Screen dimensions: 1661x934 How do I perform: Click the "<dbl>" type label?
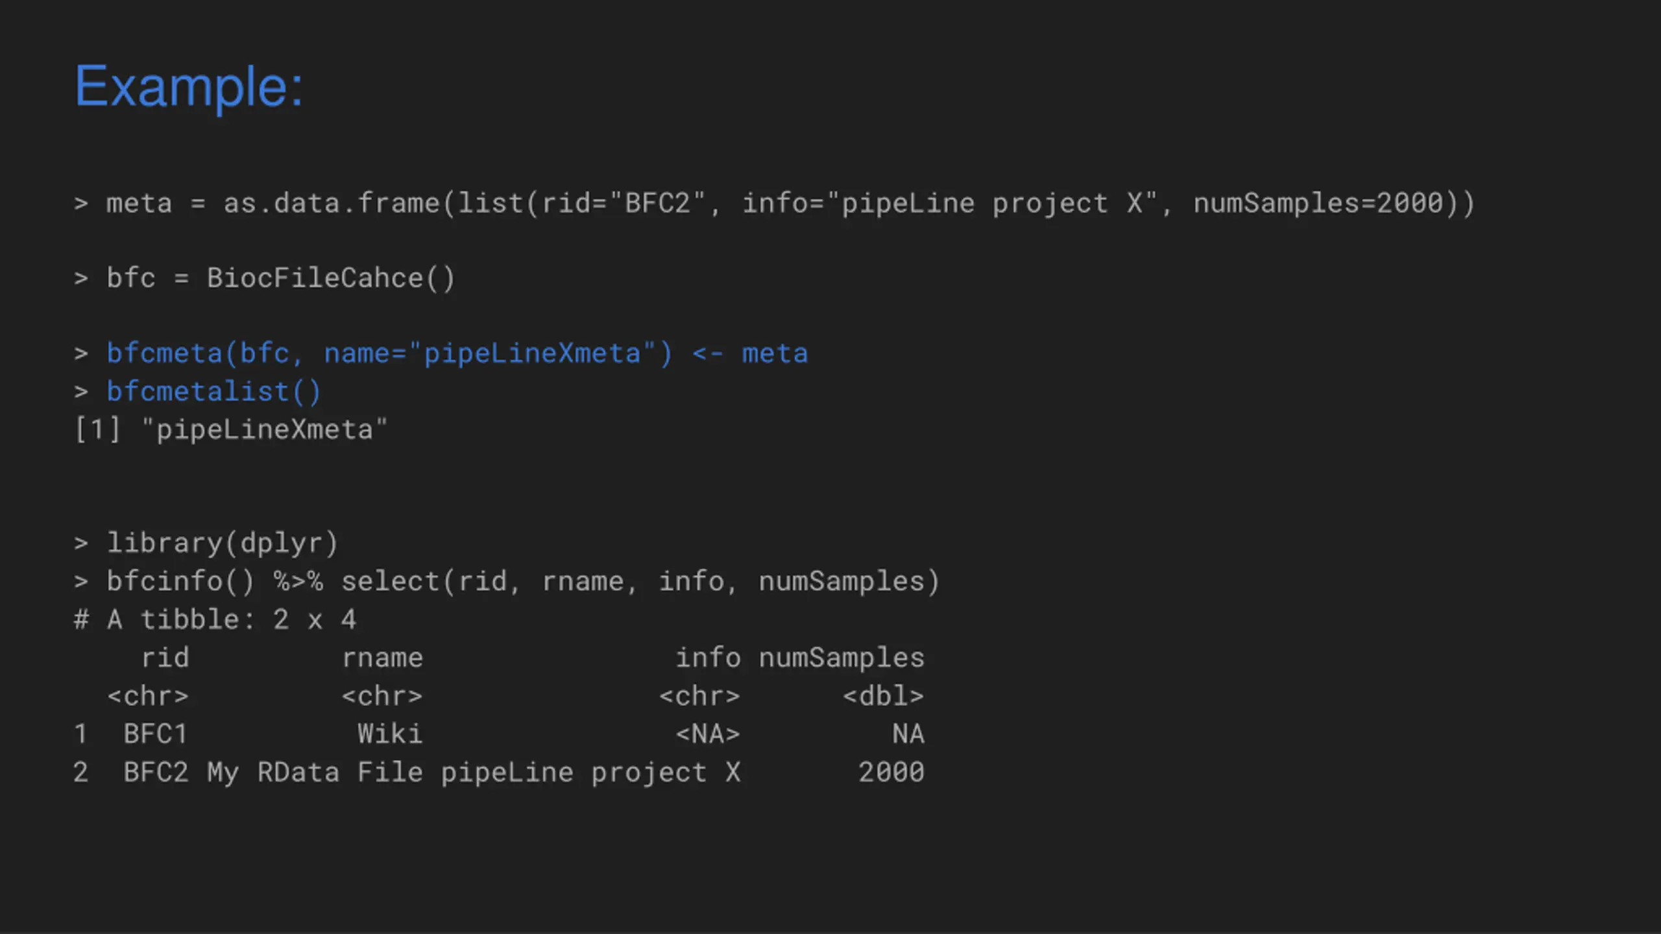pyautogui.click(x=883, y=696)
